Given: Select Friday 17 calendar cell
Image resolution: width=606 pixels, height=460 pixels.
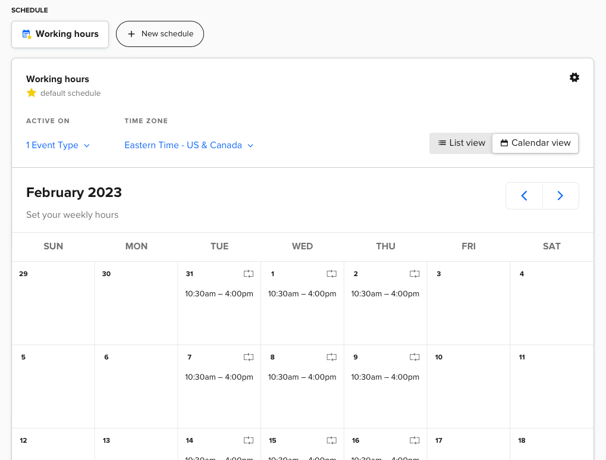Looking at the screenshot, I should coord(469,444).
